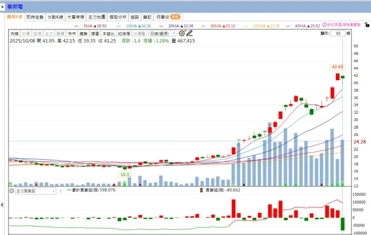Viewport: 371px width, 235px height.
Task: Open the 主力買賣超 indicator dropdown
Action: coord(36,191)
